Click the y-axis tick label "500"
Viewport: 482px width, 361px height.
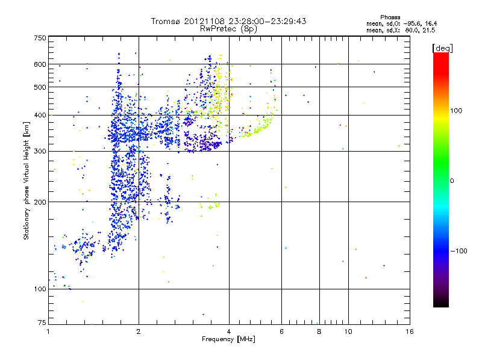(x=40, y=87)
